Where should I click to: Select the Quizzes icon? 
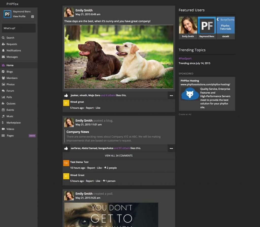coord(4,103)
